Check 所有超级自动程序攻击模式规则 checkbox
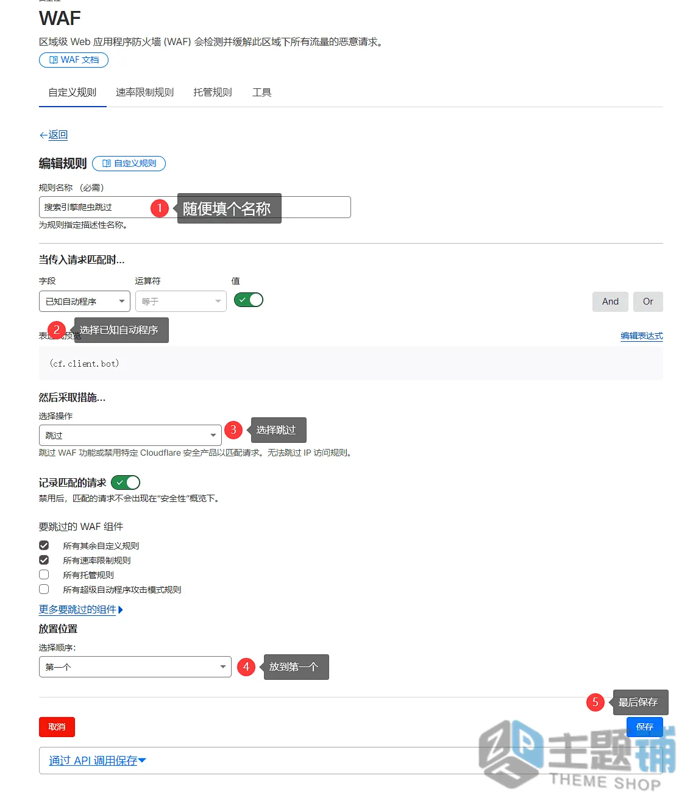 44,589
